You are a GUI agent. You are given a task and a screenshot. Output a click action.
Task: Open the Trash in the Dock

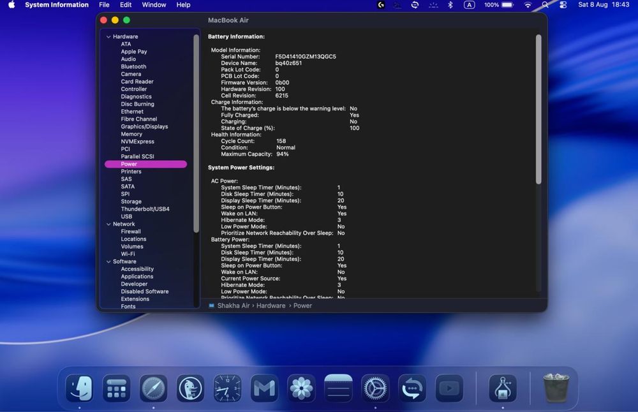tap(556, 388)
